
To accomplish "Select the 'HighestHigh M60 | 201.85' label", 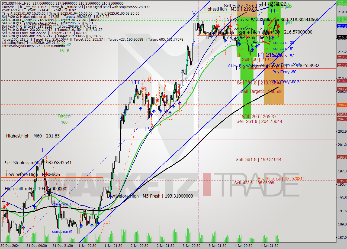I will tap(33, 136).
